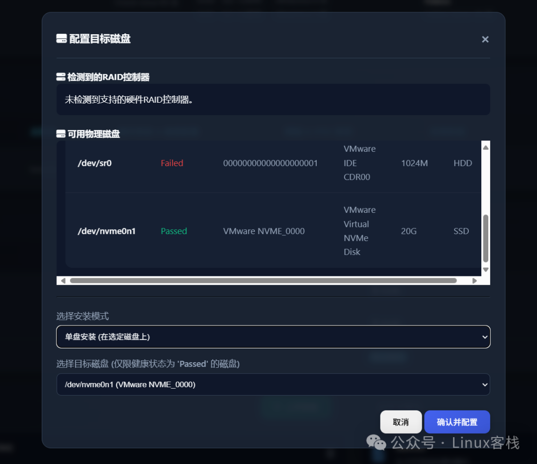Click the vertical scrollbar thumb in disk table

coord(486,238)
